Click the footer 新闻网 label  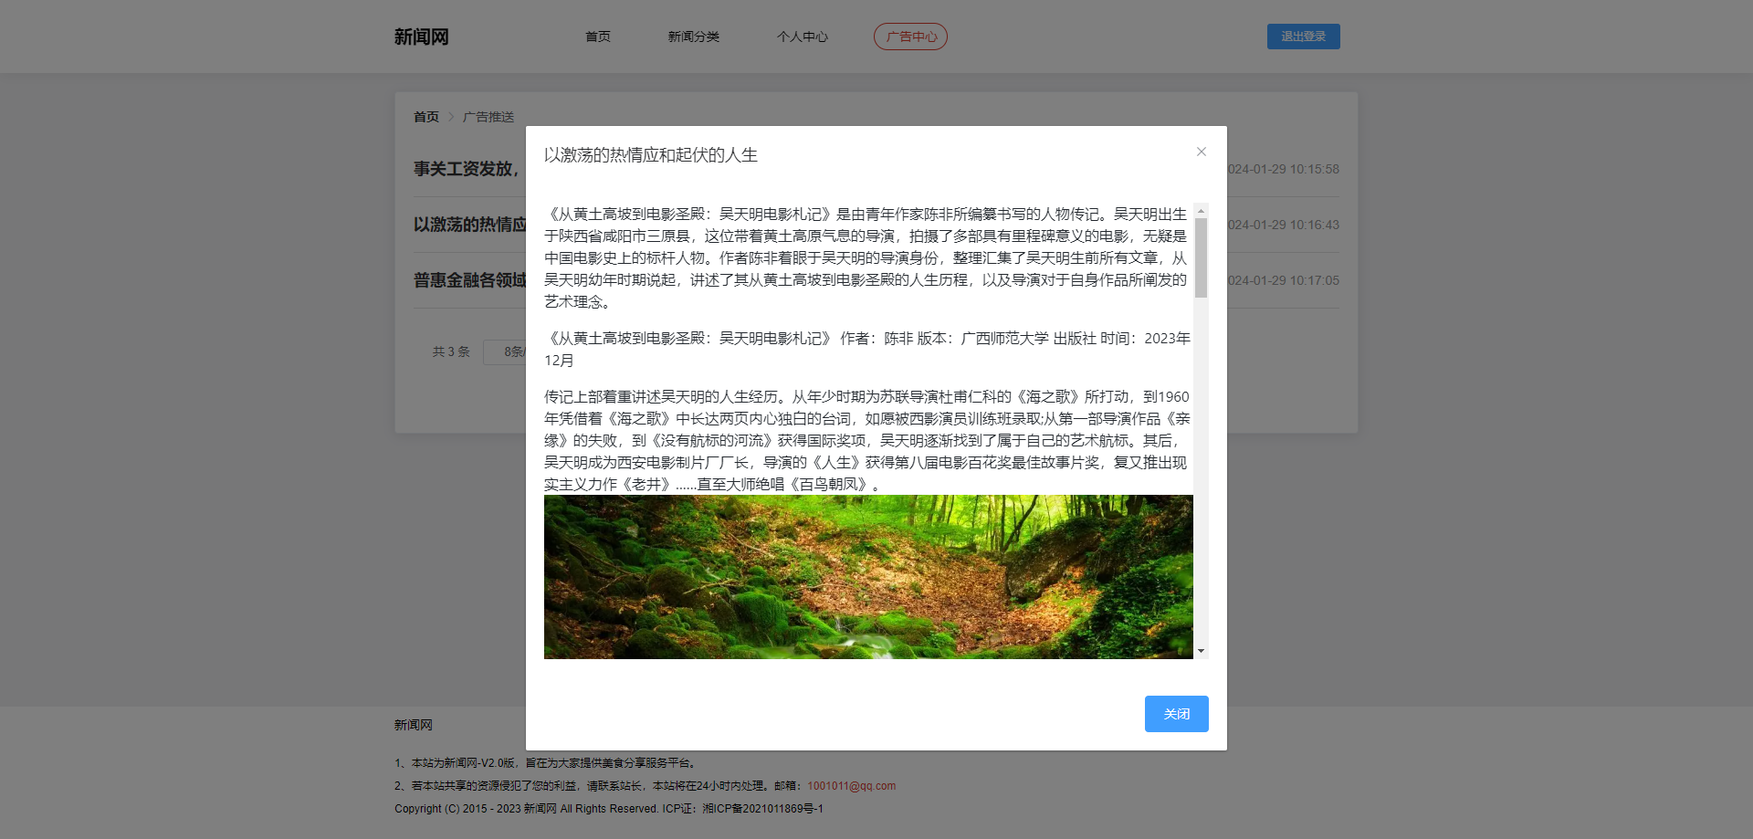[x=411, y=724]
